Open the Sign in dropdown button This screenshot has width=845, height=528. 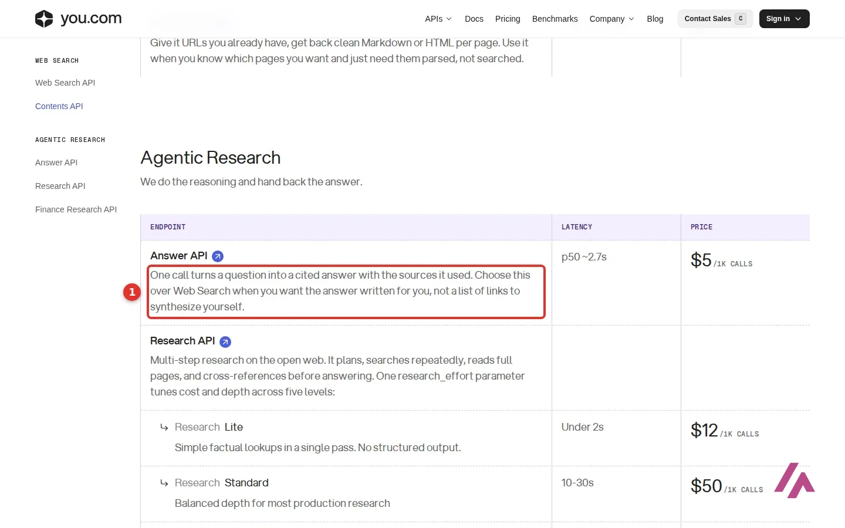[784, 19]
